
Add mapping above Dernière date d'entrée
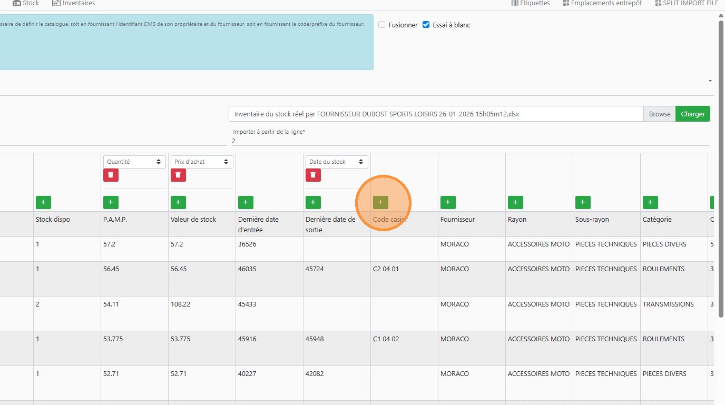(x=246, y=202)
